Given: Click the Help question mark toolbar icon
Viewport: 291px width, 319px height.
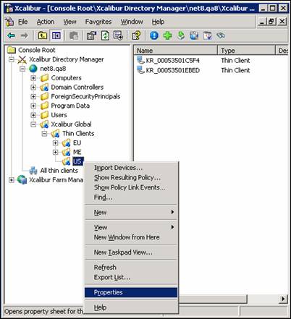Looking at the screenshot, I should point(136,35).
